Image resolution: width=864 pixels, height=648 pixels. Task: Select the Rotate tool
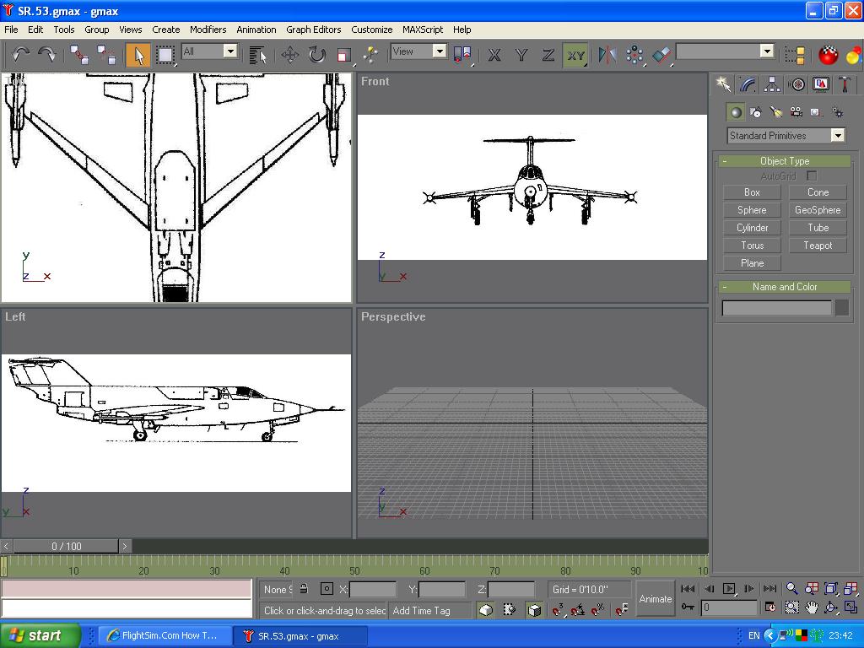click(x=316, y=55)
